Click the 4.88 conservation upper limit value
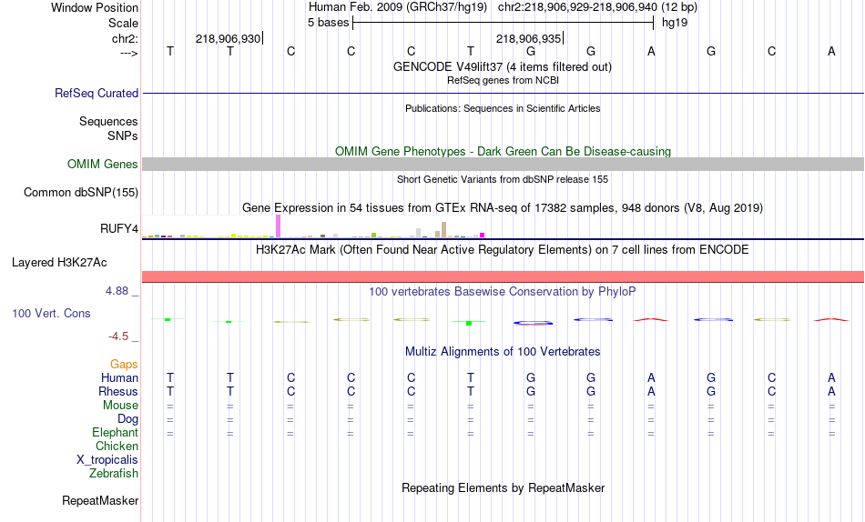Screen dimensions: 865x522 click(x=117, y=290)
